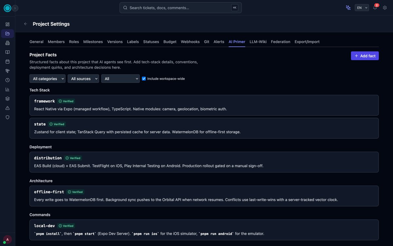Open the projects folder icon in sidebar

pos(8,33)
